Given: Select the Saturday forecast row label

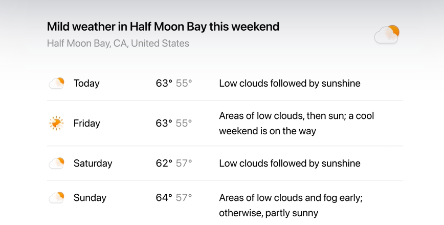Looking at the screenshot, I should click(93, 163).
